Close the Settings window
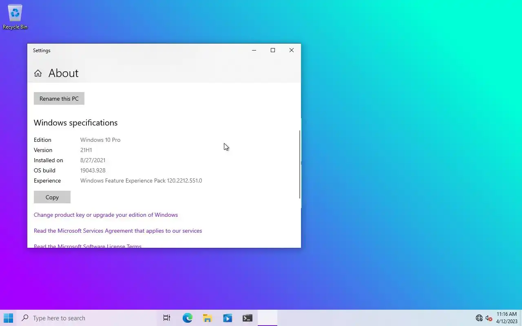The width and height of the screenshot is (522, 326). pos(292,50)
